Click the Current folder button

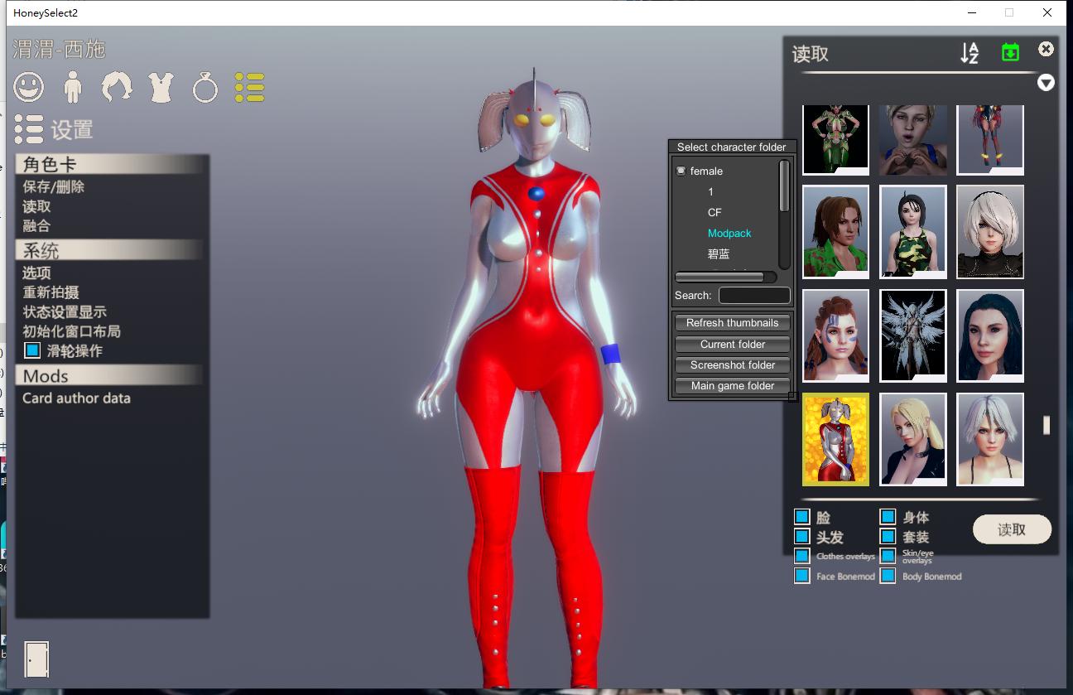pos(733,345)
